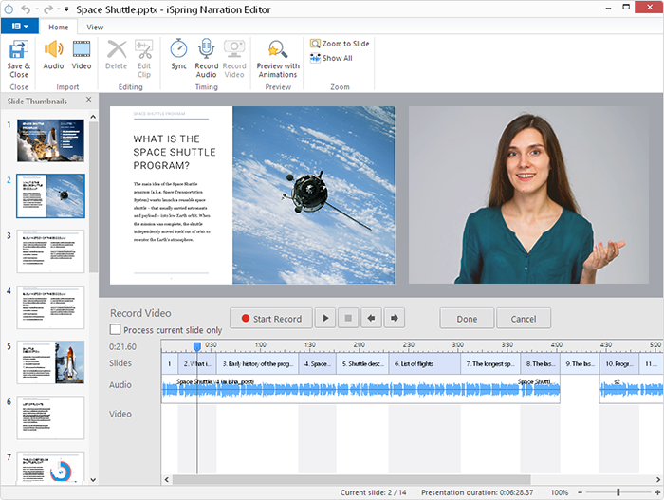Open Preview with Animations

pos(278,59)
